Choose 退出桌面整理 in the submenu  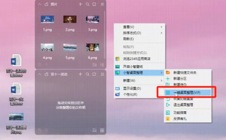pos(188,105)
